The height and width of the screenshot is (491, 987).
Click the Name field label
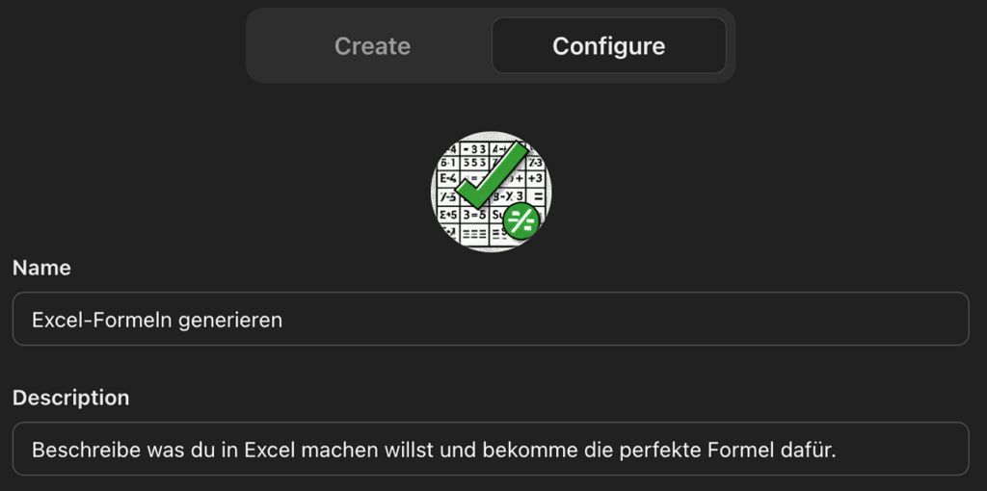[41, 269]
